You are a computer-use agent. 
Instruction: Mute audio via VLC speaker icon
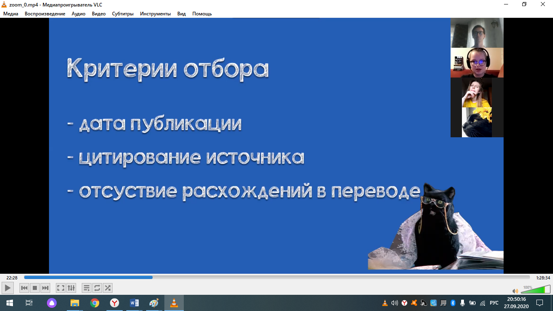pos(515,291)
